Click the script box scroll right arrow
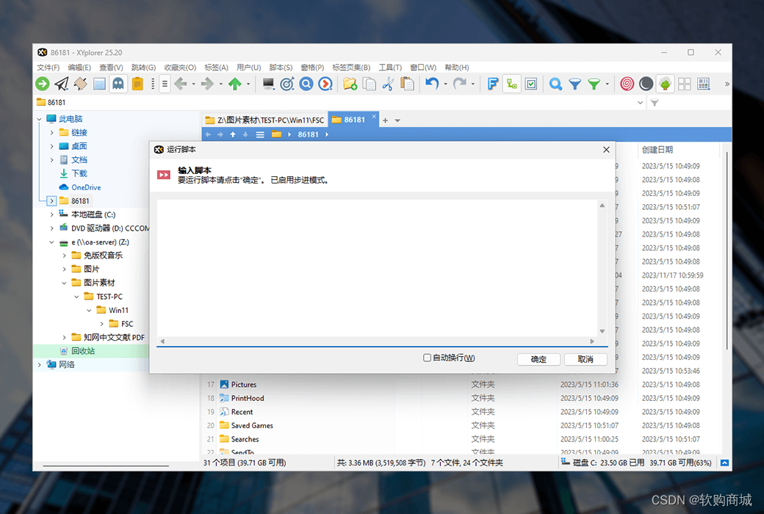 (x=592, y=341)
